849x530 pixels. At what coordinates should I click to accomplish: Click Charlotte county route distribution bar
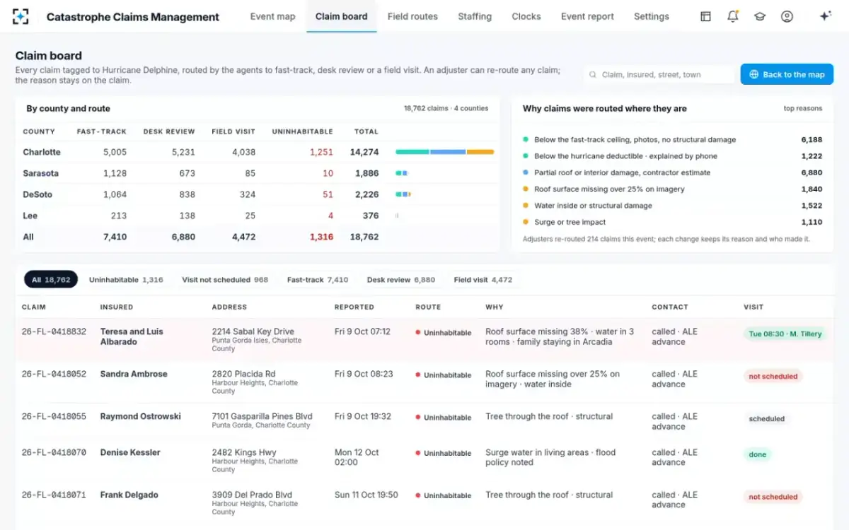tap(444, 152)
